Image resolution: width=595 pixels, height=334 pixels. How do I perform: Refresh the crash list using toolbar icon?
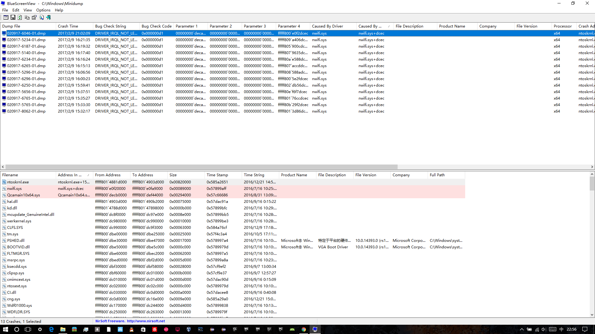tap(20, 18)
